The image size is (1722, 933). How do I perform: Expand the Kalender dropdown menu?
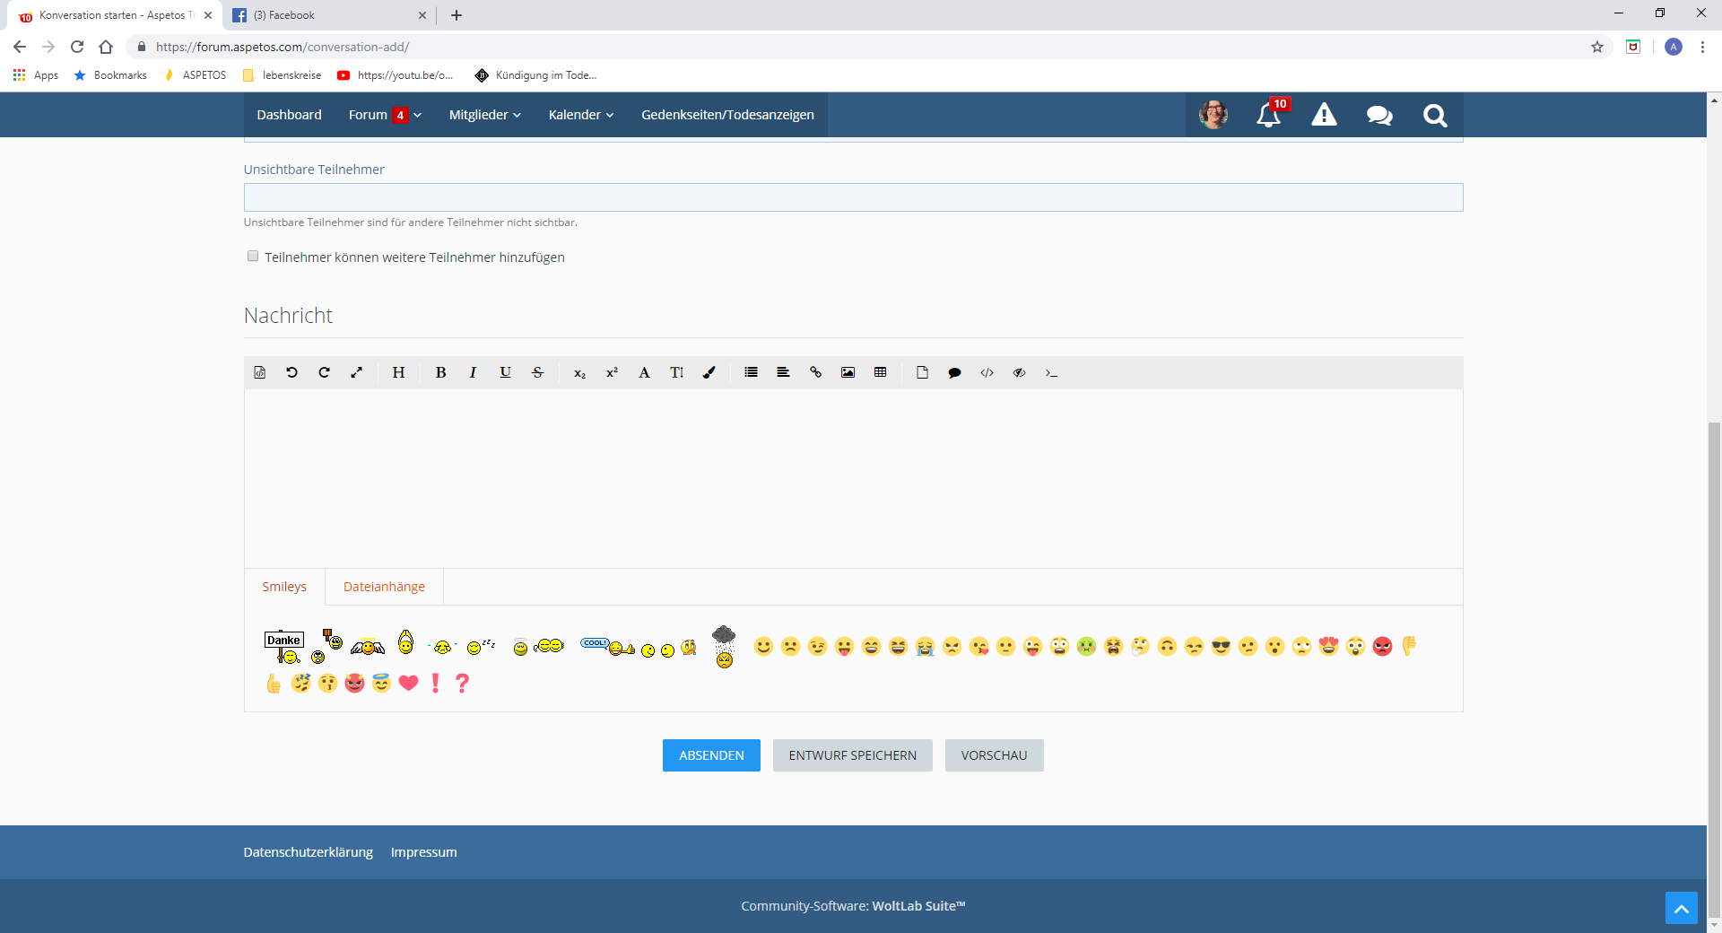(580, 115)
